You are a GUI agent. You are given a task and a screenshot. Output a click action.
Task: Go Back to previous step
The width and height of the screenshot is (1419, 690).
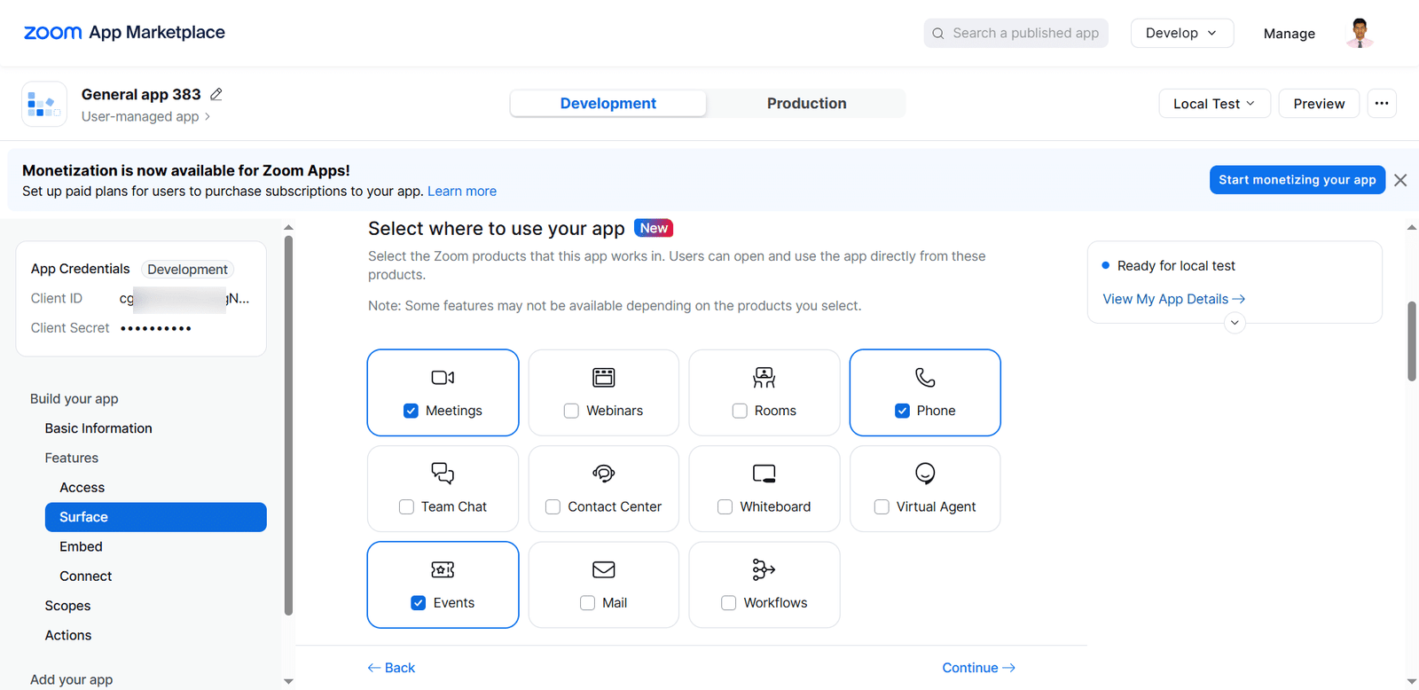(x=391, y=668)
